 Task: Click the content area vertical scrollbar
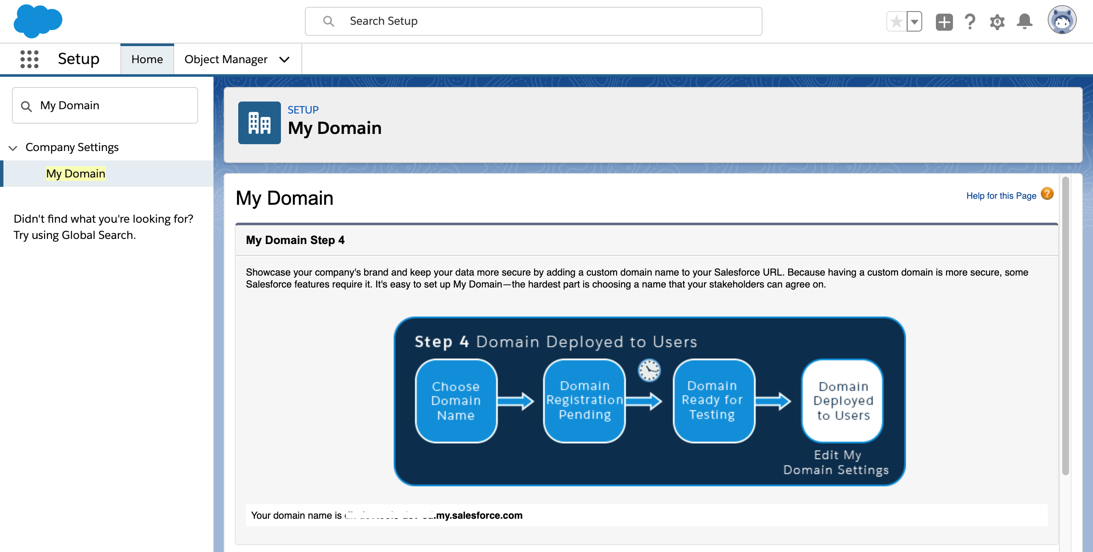1065,324
